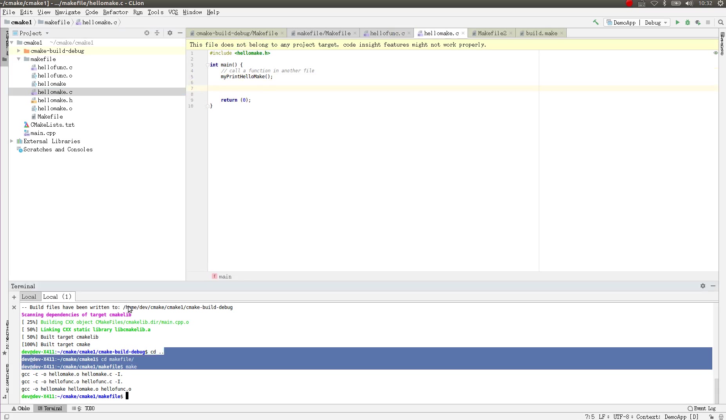This screenshot has height=420, width=726.
Task: Click the Build hammer icon
Action: [x=596, y=22]
